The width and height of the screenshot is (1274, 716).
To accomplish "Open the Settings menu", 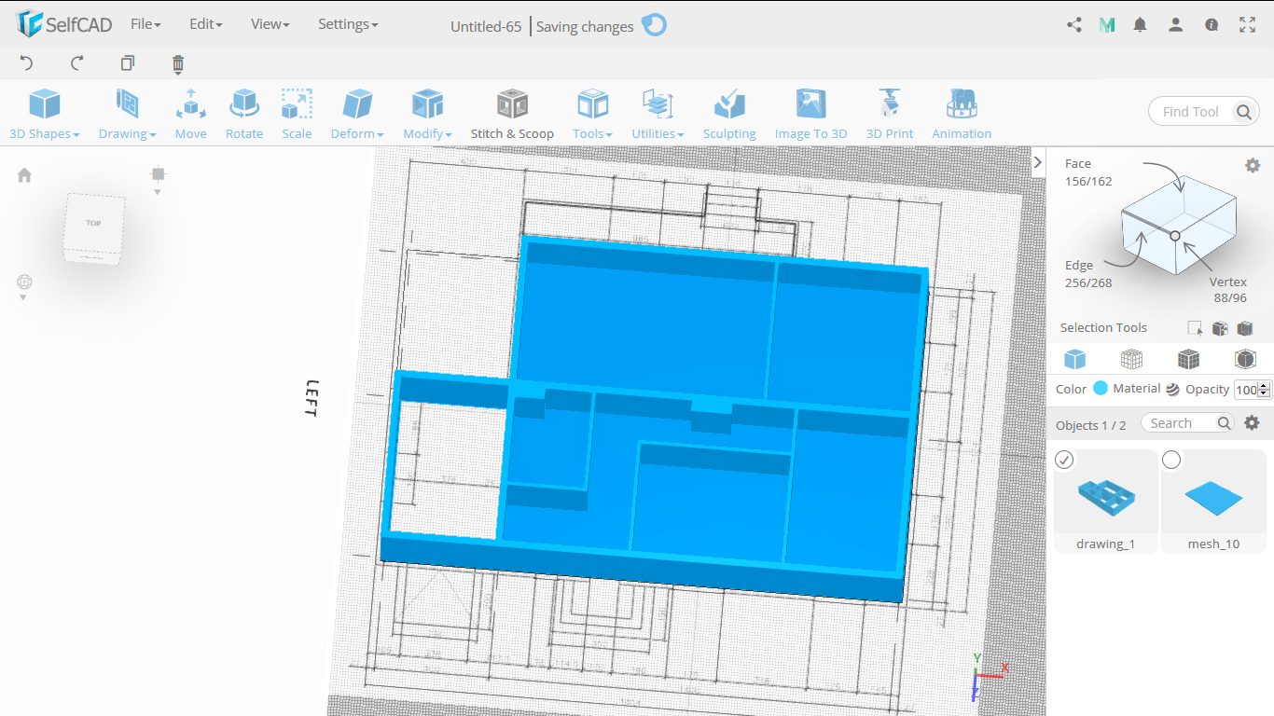I will 348,24.
